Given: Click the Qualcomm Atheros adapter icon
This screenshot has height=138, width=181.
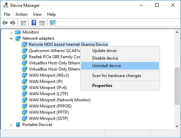Looking at the screenshot, I should pyautogui.click(x=24, y=51).
